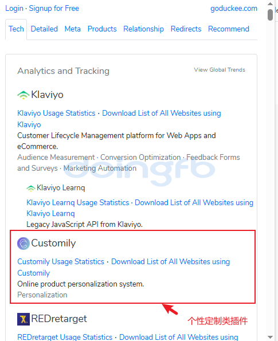Open REDretarget Usage Statistics link
The width and height of the screenshot is (278, 341).
(x=65, y=337)
